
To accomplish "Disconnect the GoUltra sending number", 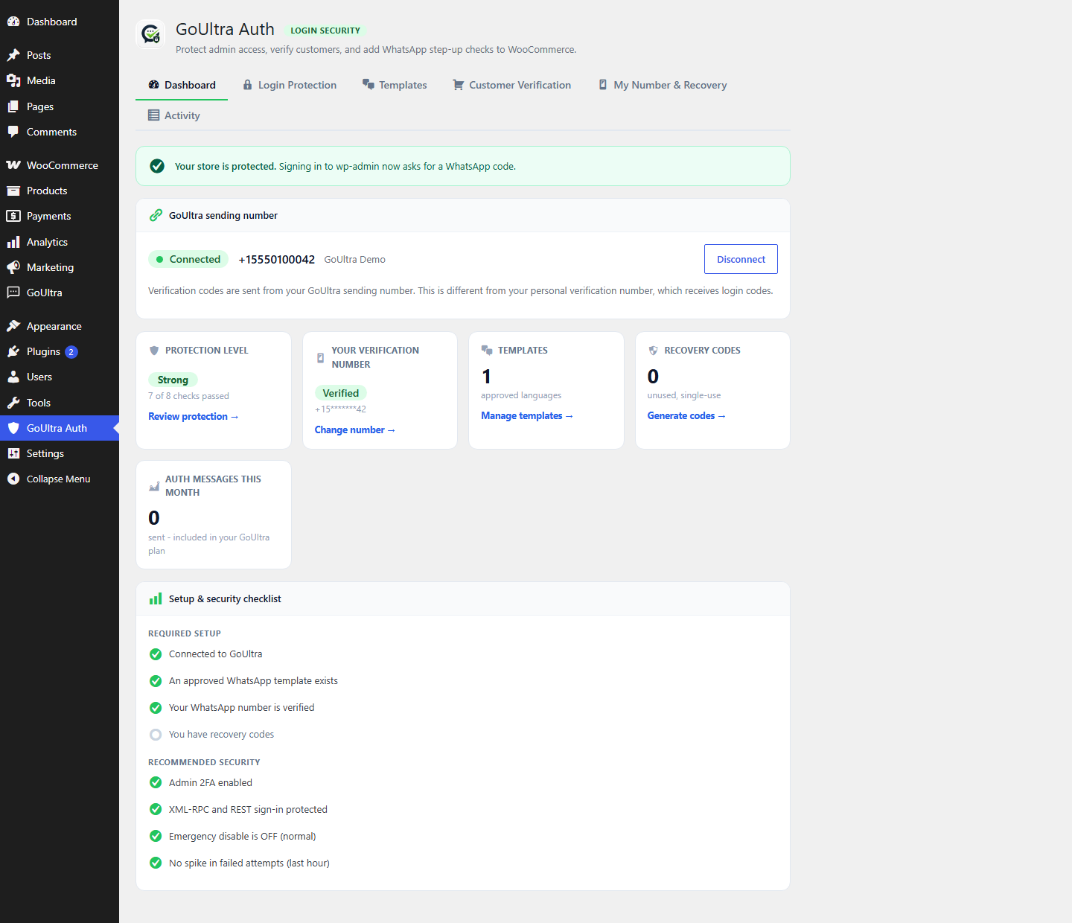I will coord(741,259).
